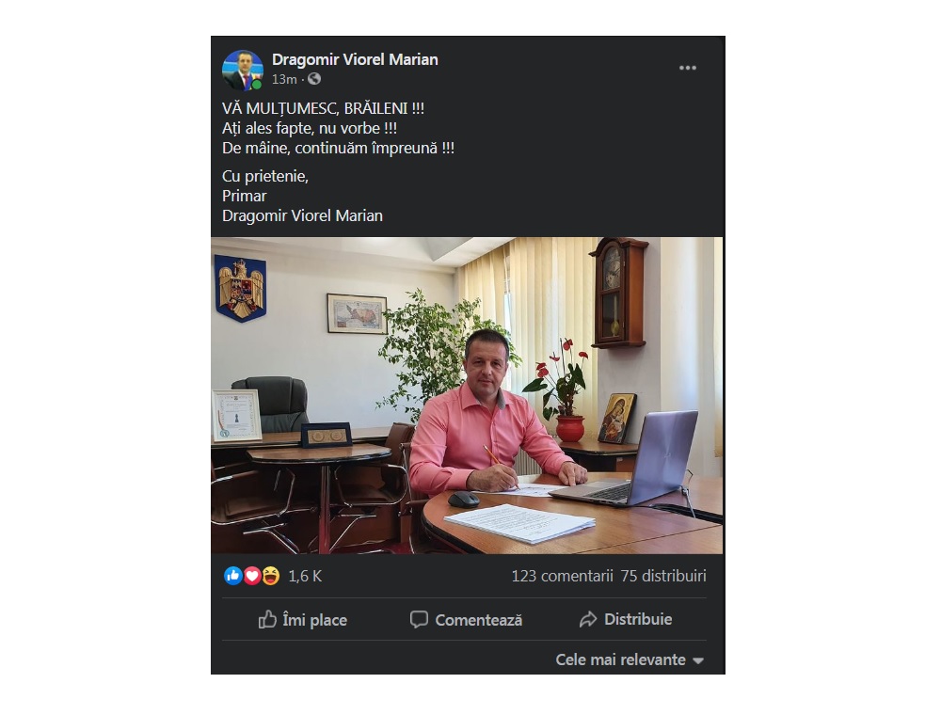
Task: Click the share arrow icon beside Distribuie
Action: pos(588,619)
